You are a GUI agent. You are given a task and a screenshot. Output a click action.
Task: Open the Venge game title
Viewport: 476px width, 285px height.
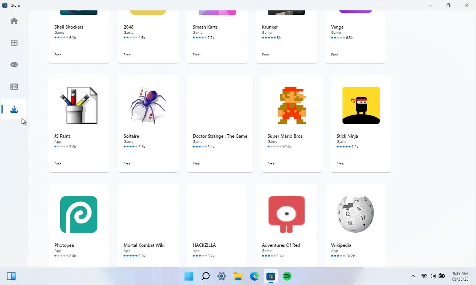click(337, 27)
